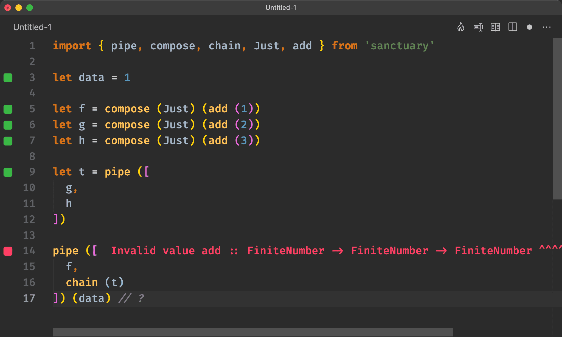
Task: Toggle the green breakpoint on line 5
Action: (9, 108)
